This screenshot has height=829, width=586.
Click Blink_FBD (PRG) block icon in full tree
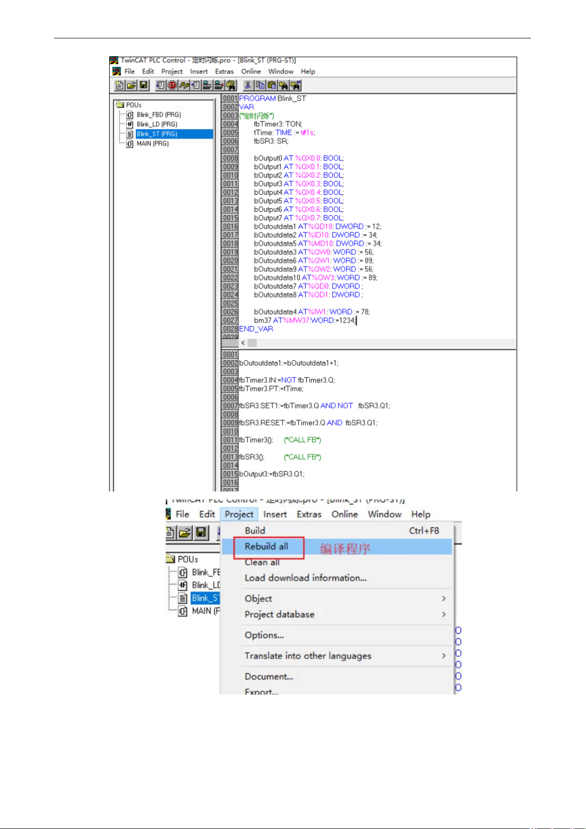pos(130,115)
